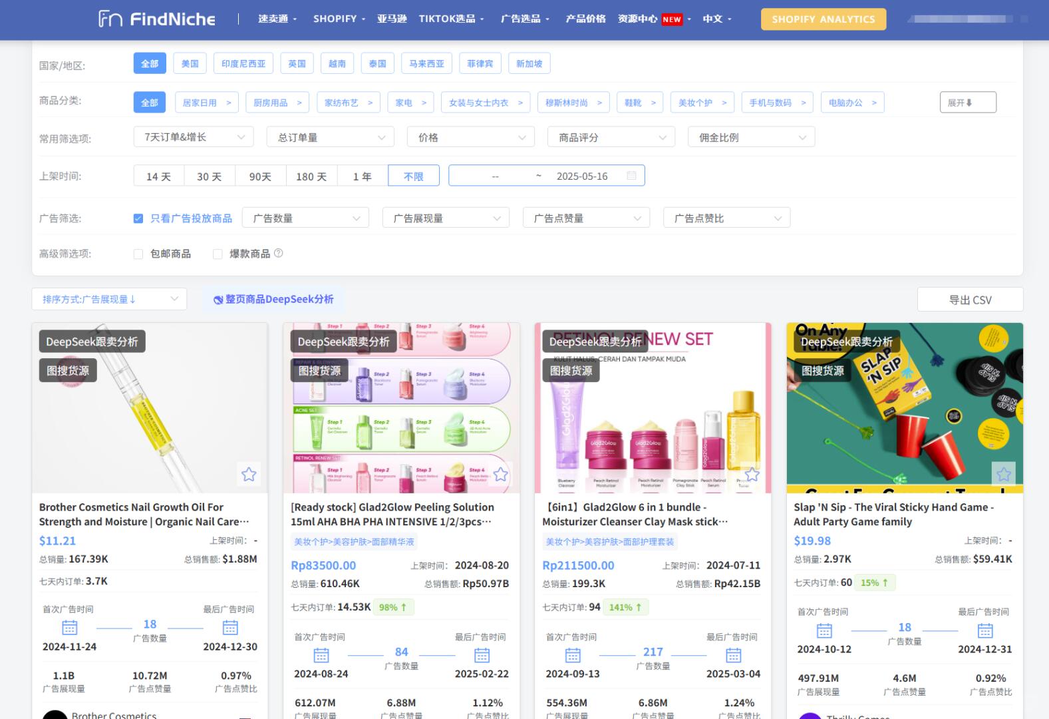Click the 15% growth up arrow badge
1049x719 pixels.
875,583
